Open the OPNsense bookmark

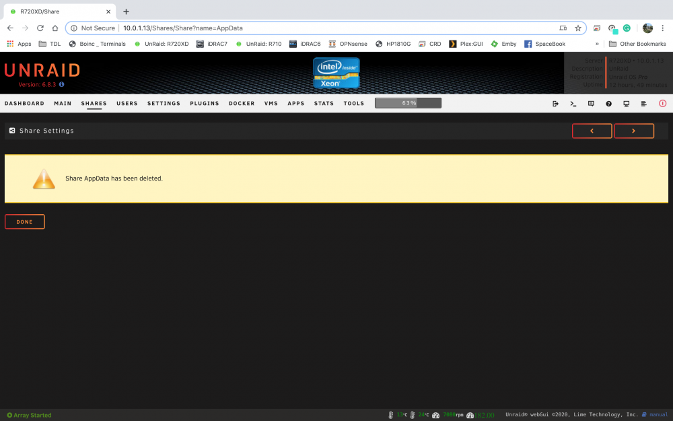point(348,44)
